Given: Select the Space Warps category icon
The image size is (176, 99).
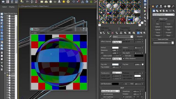Looking at the screenshot, I should (x=170, y=11).
